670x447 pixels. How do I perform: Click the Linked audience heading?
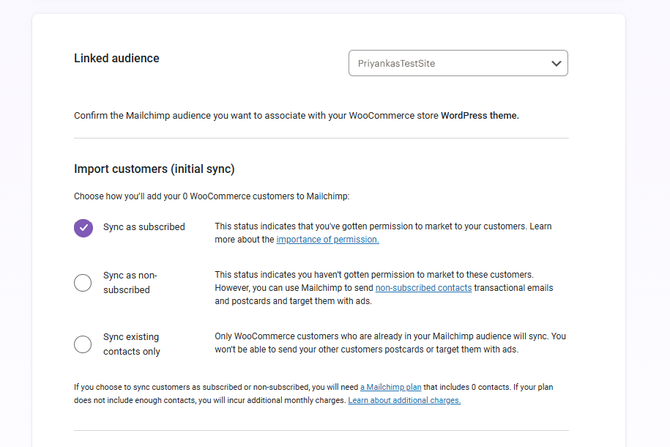pyautogui.click(x=116, y=58)
